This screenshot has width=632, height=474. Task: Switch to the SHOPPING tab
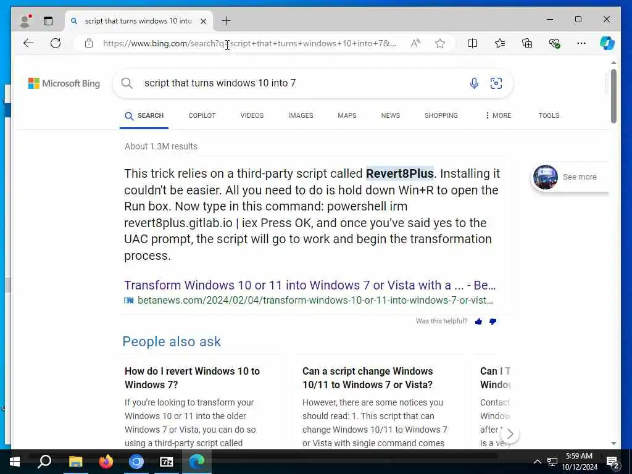(x=441, y=115)
